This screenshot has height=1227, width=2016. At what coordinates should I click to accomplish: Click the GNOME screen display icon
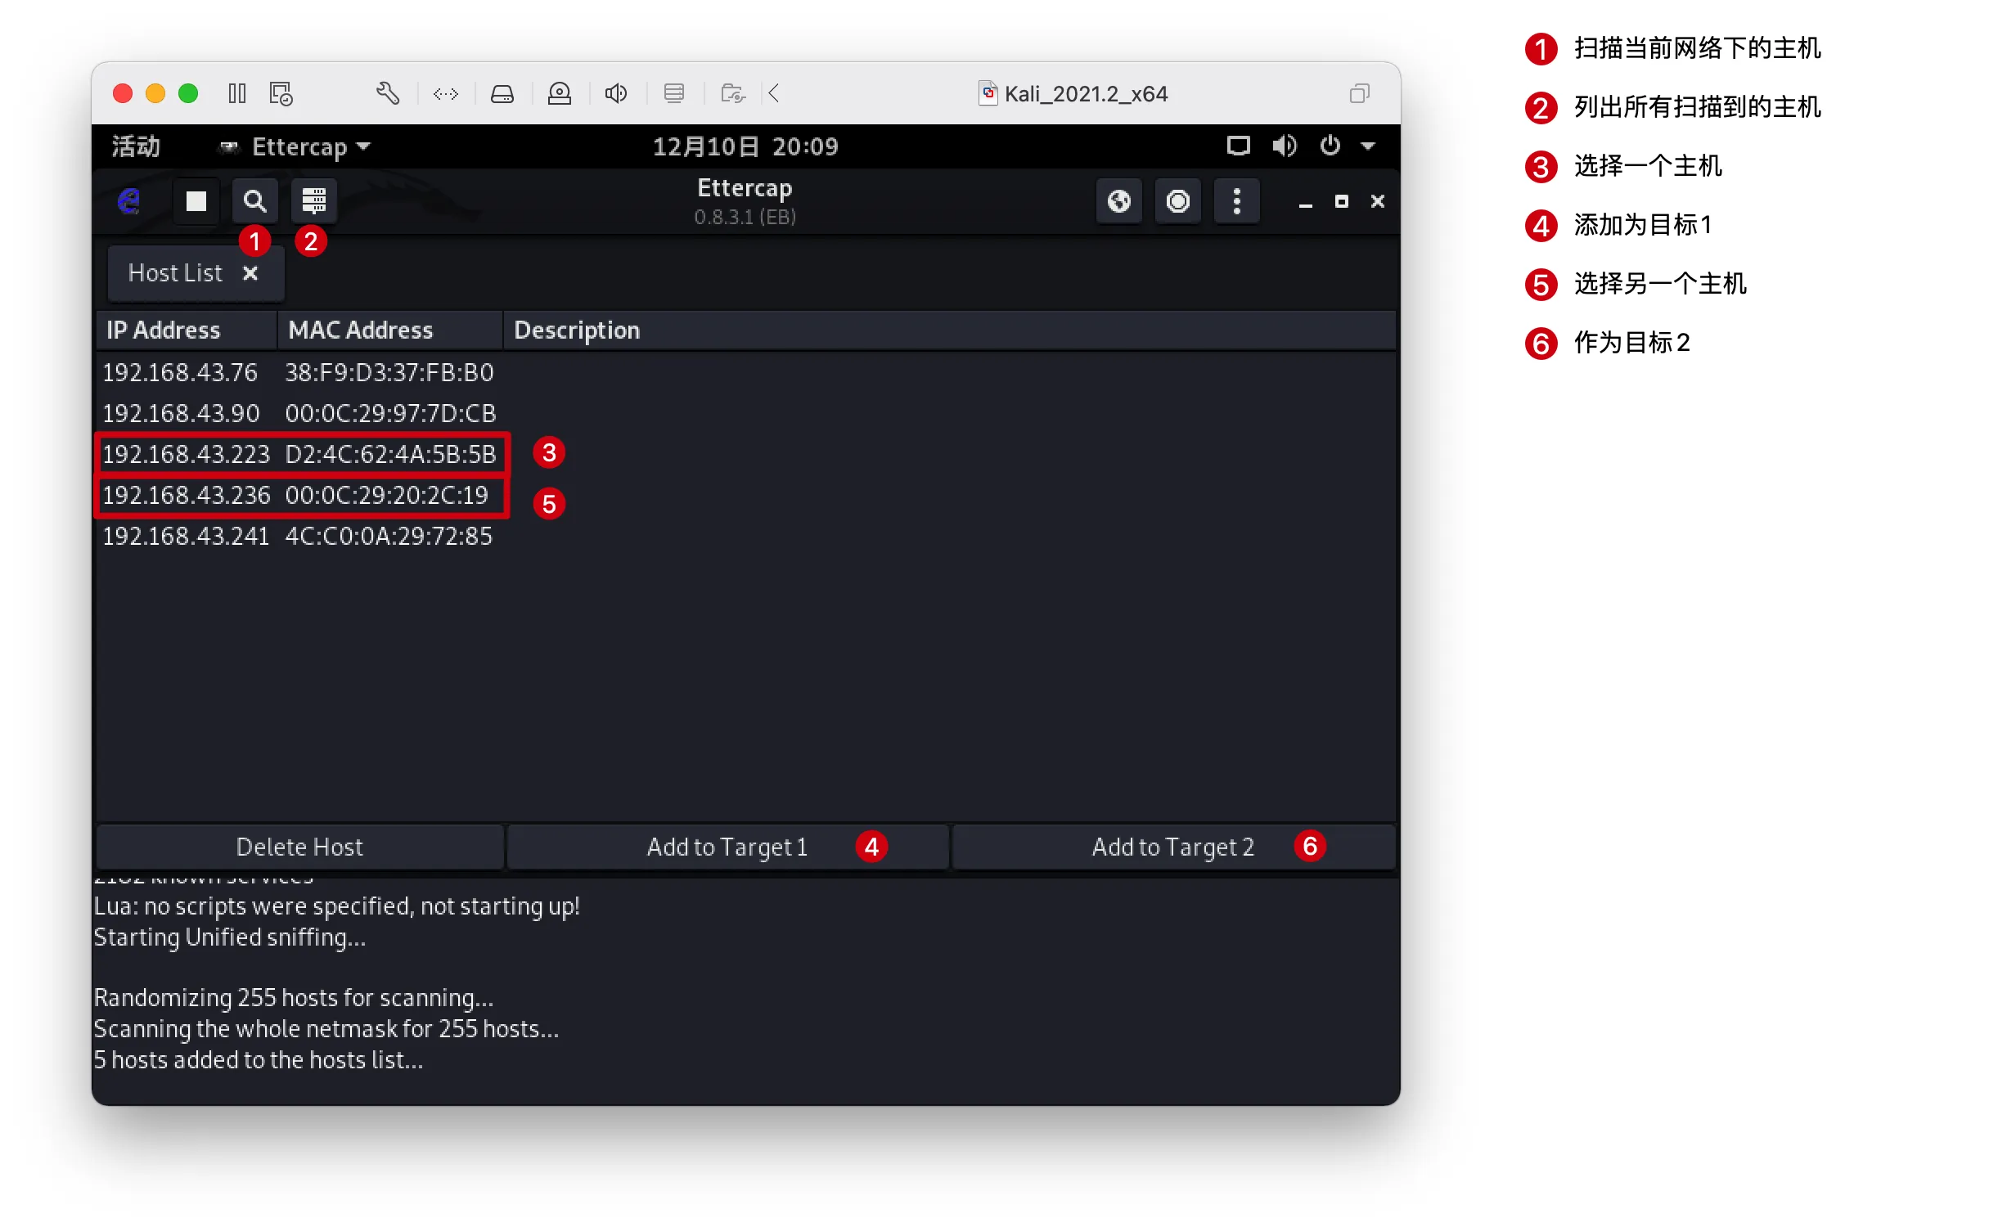point(1239,146)
